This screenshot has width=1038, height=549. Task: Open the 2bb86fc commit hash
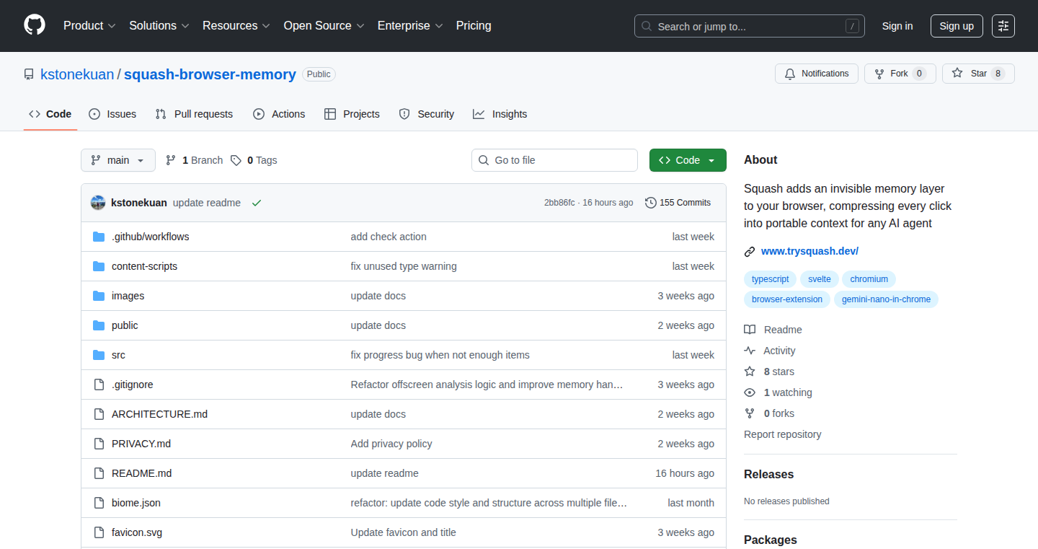pyautogui.click(x=559, y=203)
